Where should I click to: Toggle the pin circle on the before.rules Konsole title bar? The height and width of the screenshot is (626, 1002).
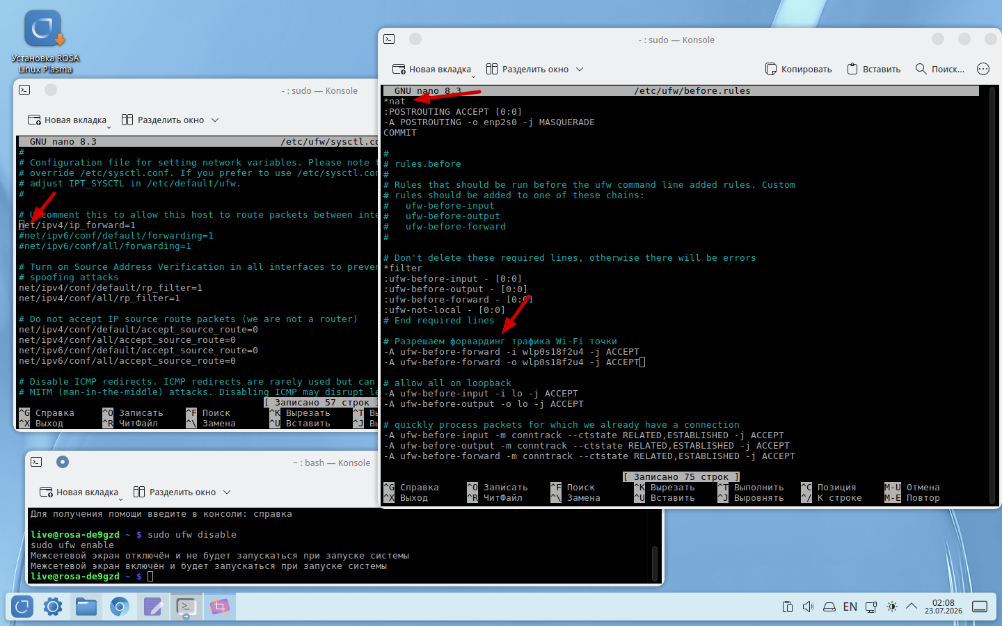click(415, 39)
